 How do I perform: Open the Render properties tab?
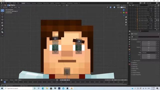tap(129, 37)
